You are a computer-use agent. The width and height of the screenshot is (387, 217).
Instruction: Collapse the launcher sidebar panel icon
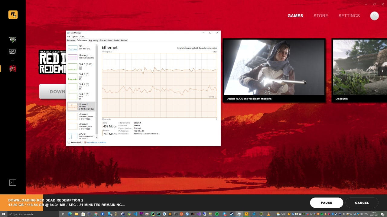point(13,182)
